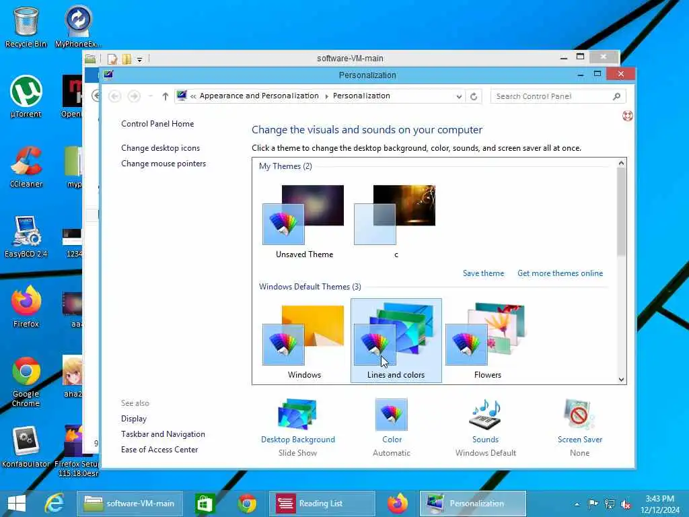Screen dimensions: 689x517
Task: Open the Screen Saver settings icon
Action: tap(579, 414)
